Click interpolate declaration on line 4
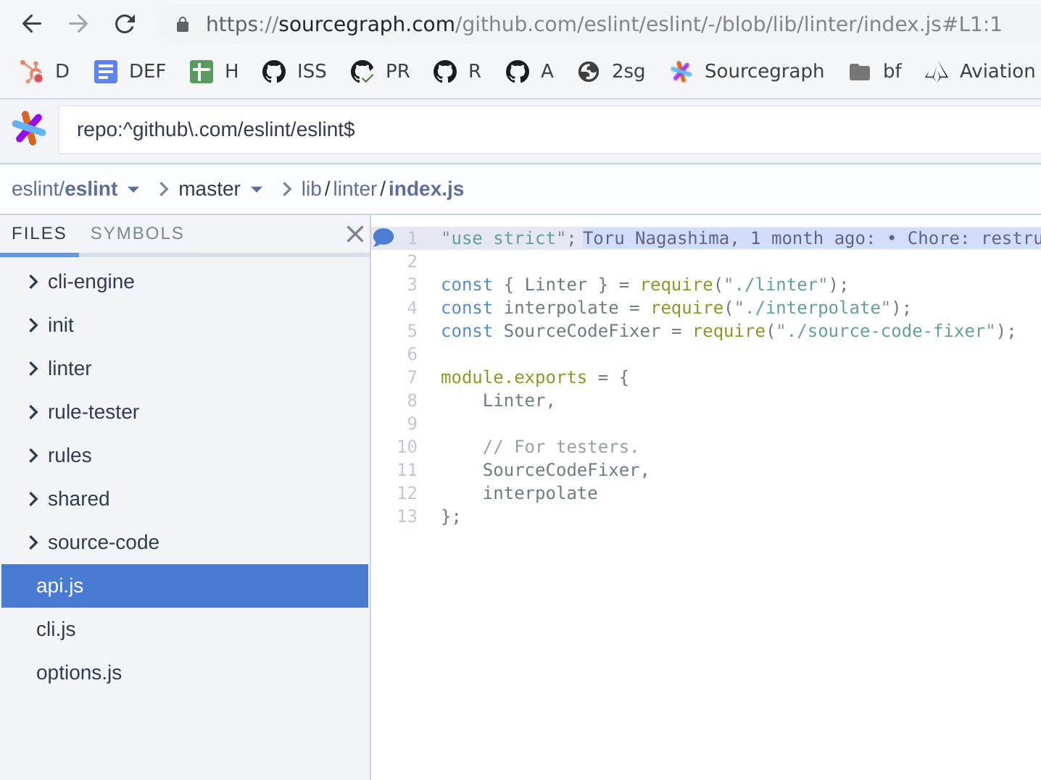1041x780 pixels. [x=561, y=308]
